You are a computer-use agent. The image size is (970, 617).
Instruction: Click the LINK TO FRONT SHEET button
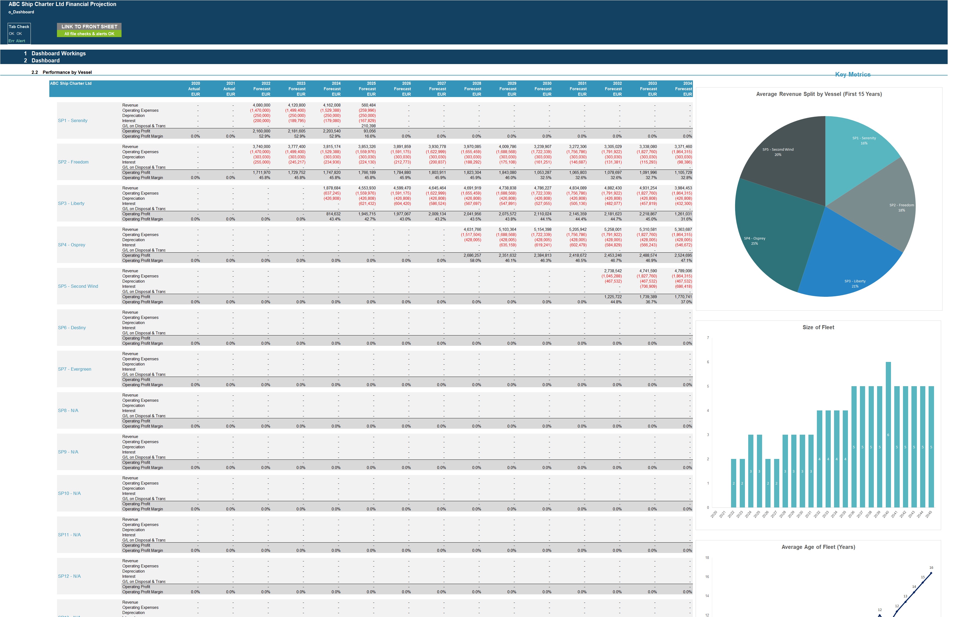[x=89, y=27]
